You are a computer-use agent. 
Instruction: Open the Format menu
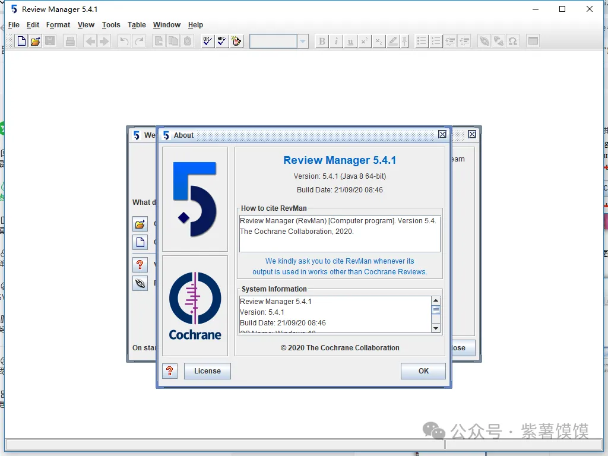point(58,25)
